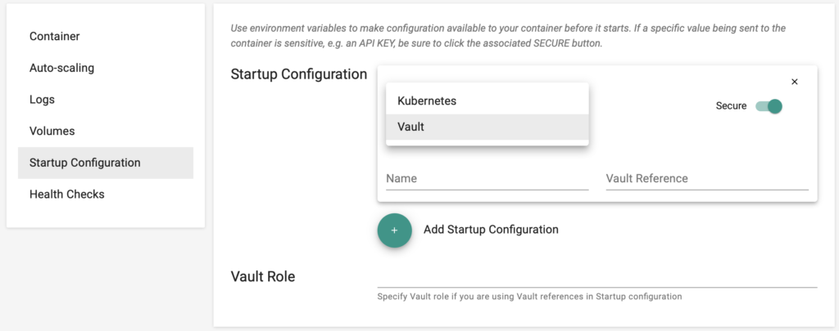Open the Logs section
Viewport: 839px width, 331px height.
[x=42, y=100]
